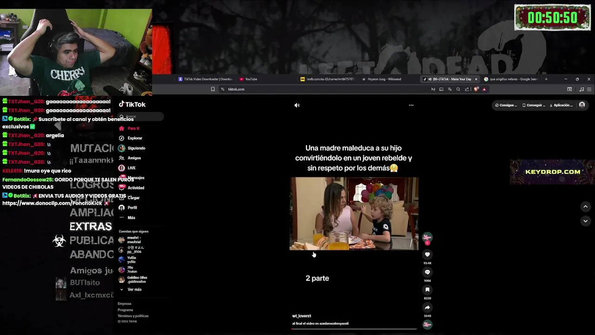
Task: Open the media control music icon
Action: 582,89
